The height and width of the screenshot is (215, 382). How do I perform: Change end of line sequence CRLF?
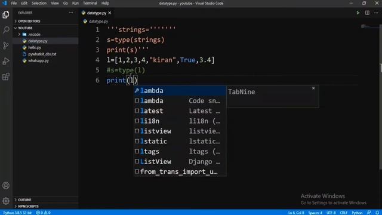point(344,213)
